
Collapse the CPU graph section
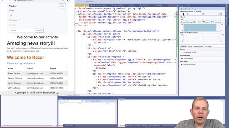click(181, 33)
